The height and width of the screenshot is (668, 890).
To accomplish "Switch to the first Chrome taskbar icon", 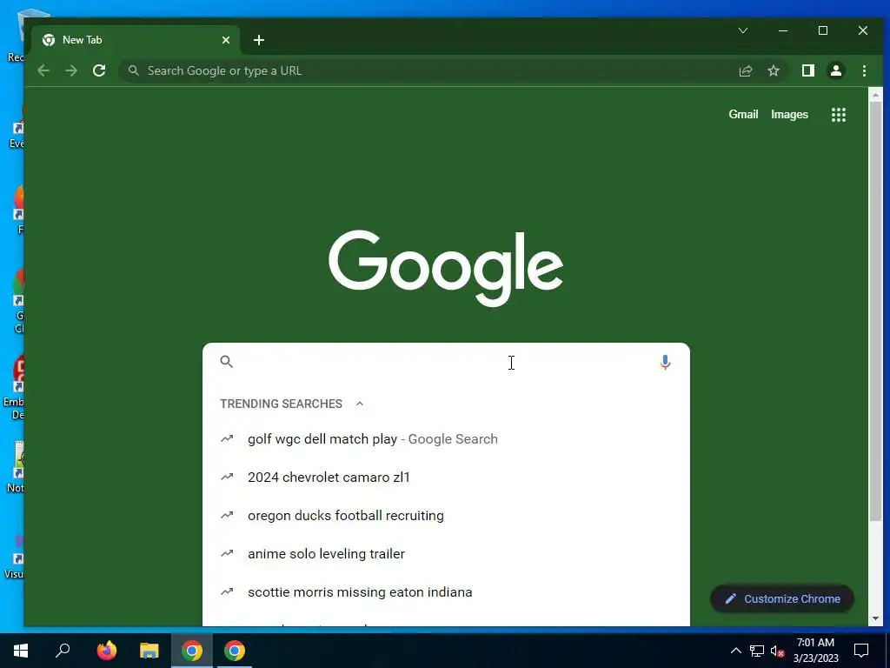I will click(192, 651).
